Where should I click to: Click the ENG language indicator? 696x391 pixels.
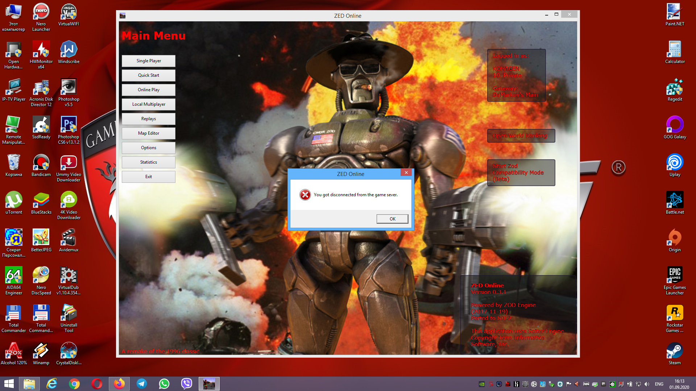point(659,384)
